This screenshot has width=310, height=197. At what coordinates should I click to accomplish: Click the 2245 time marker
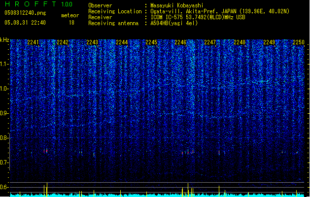(x=151, y=42)
